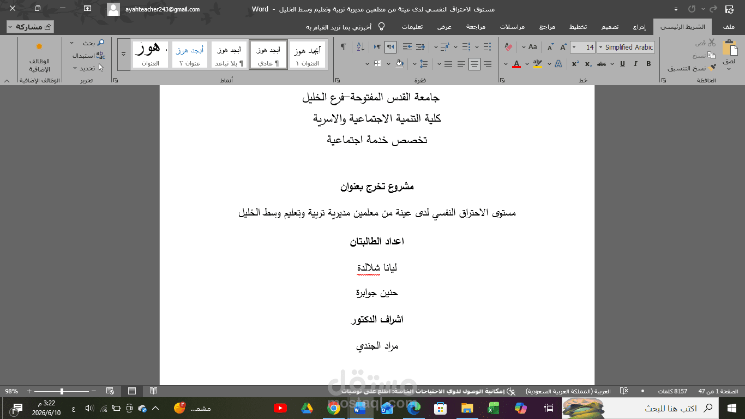Toggle strikethrough (abc) formatting

602,64
